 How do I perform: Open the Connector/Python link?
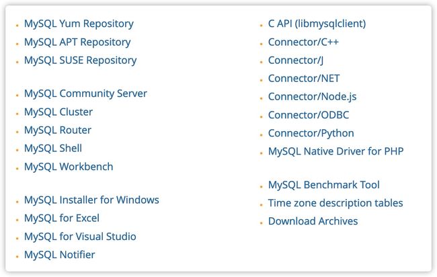coord(311,134)
